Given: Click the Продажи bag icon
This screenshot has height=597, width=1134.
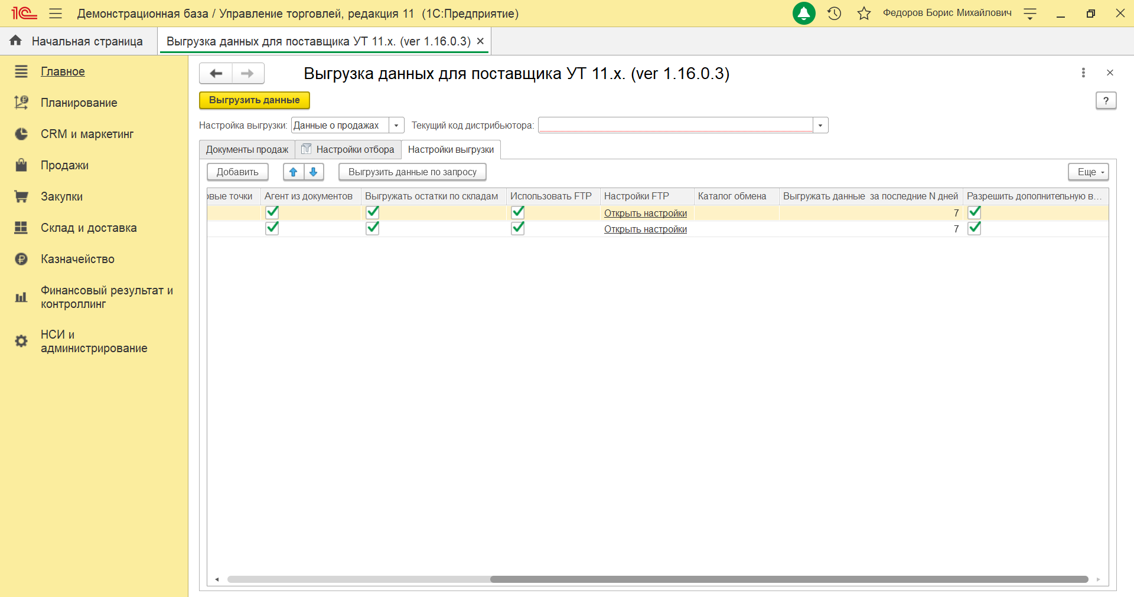Looking at the screenshot, I should (x=21, y=165).
